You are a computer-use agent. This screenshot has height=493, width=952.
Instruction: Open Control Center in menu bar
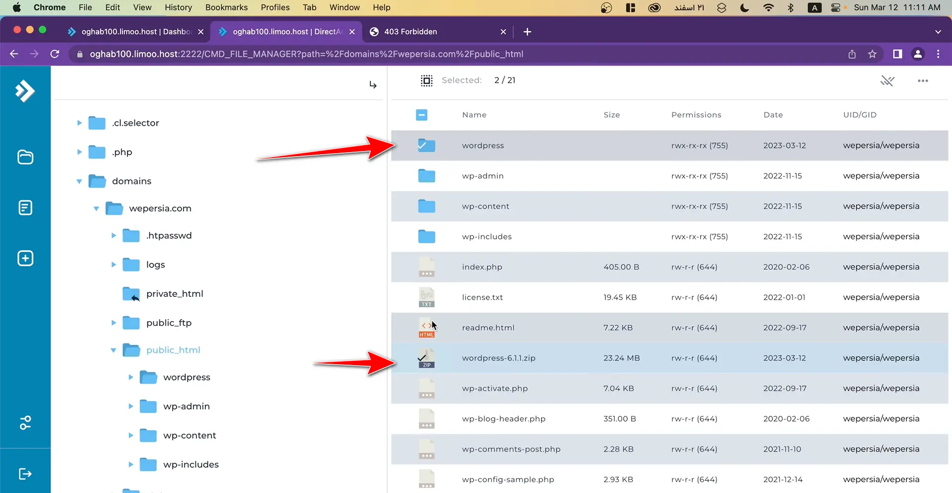(x=836, y=7)
